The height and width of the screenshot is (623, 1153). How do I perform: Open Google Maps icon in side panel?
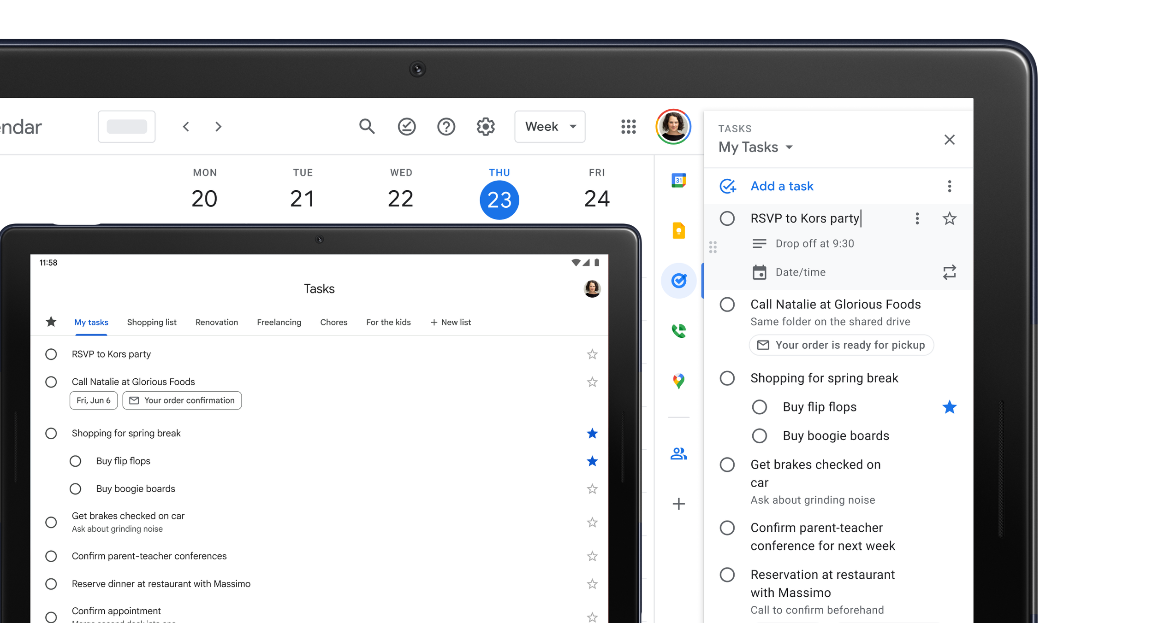pos(678,381)
